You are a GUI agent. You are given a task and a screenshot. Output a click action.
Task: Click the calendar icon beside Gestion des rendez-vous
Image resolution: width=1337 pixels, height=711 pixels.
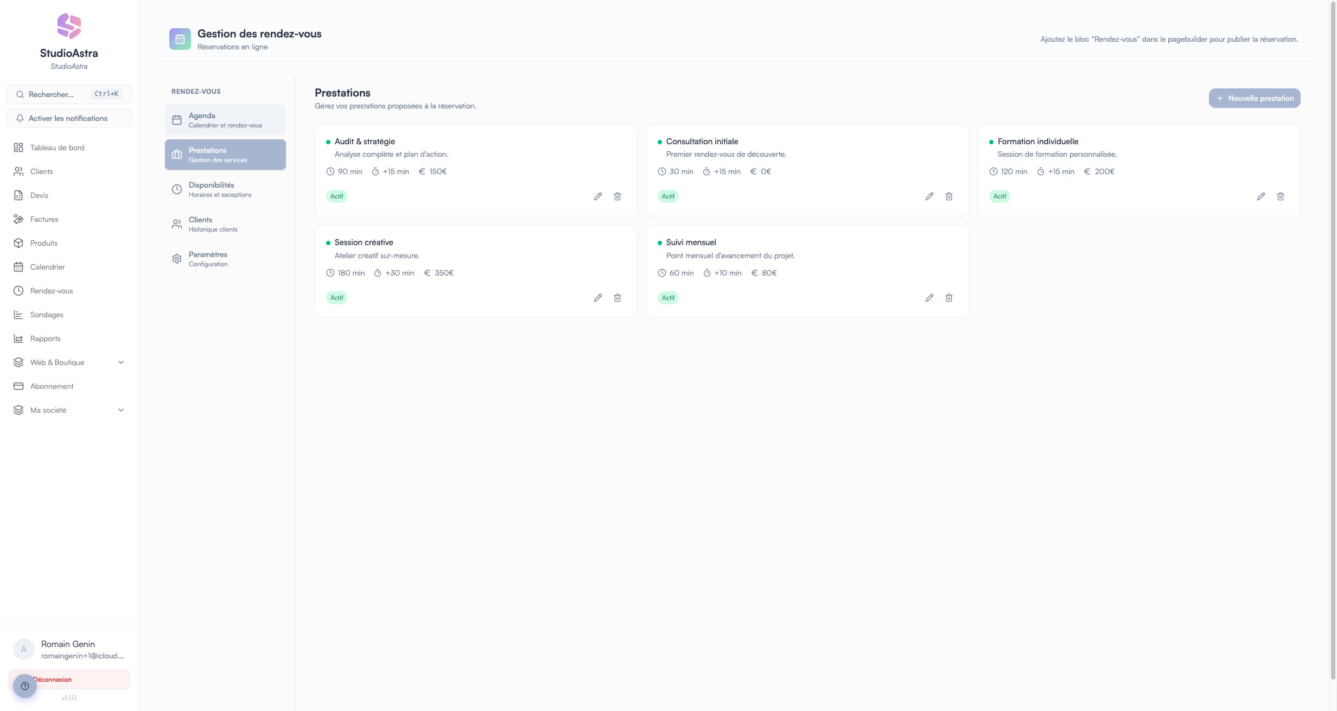tap(180, 39)
